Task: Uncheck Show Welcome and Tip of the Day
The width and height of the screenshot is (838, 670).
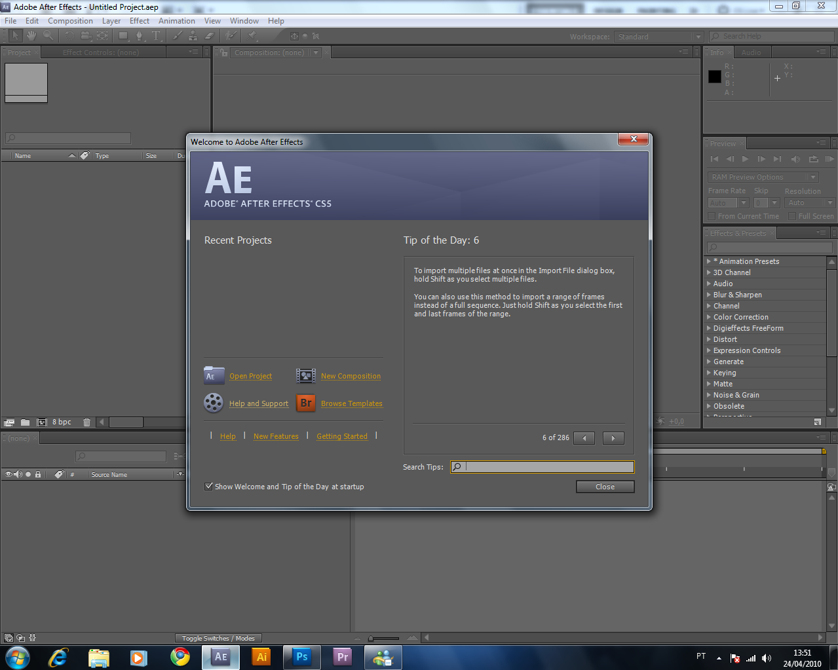Action: click(x=208, y=486)
